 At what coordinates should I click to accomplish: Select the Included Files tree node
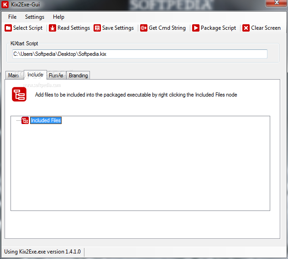pos(46,120)
